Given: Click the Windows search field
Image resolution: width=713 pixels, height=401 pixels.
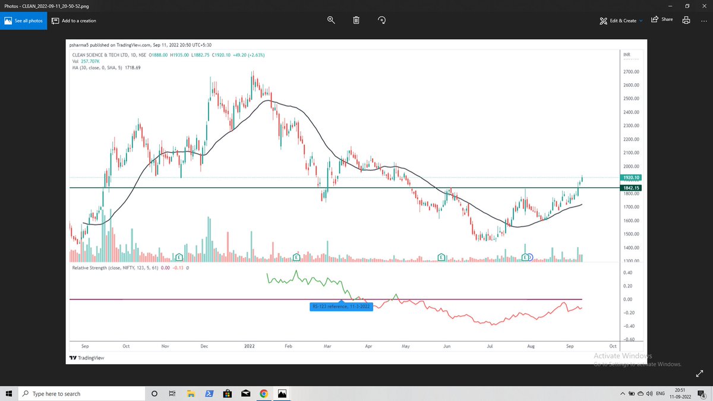Looking at the screenshot, I should pyautogui.click(x=83, y=393).
